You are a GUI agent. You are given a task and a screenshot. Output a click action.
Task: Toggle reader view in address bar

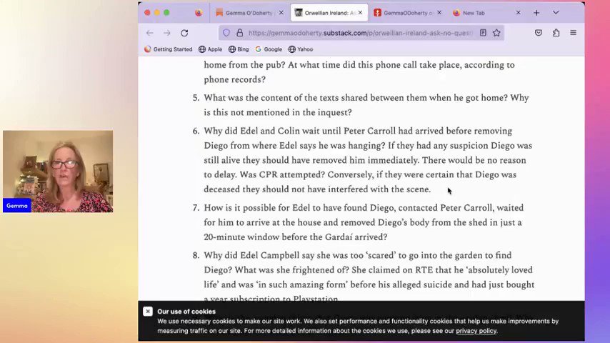(x=483, y=33)
